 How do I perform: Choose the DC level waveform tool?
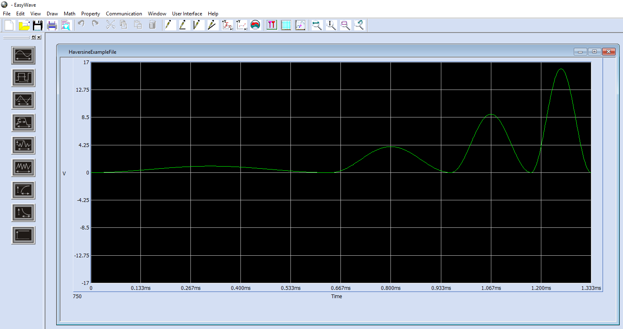23,235
